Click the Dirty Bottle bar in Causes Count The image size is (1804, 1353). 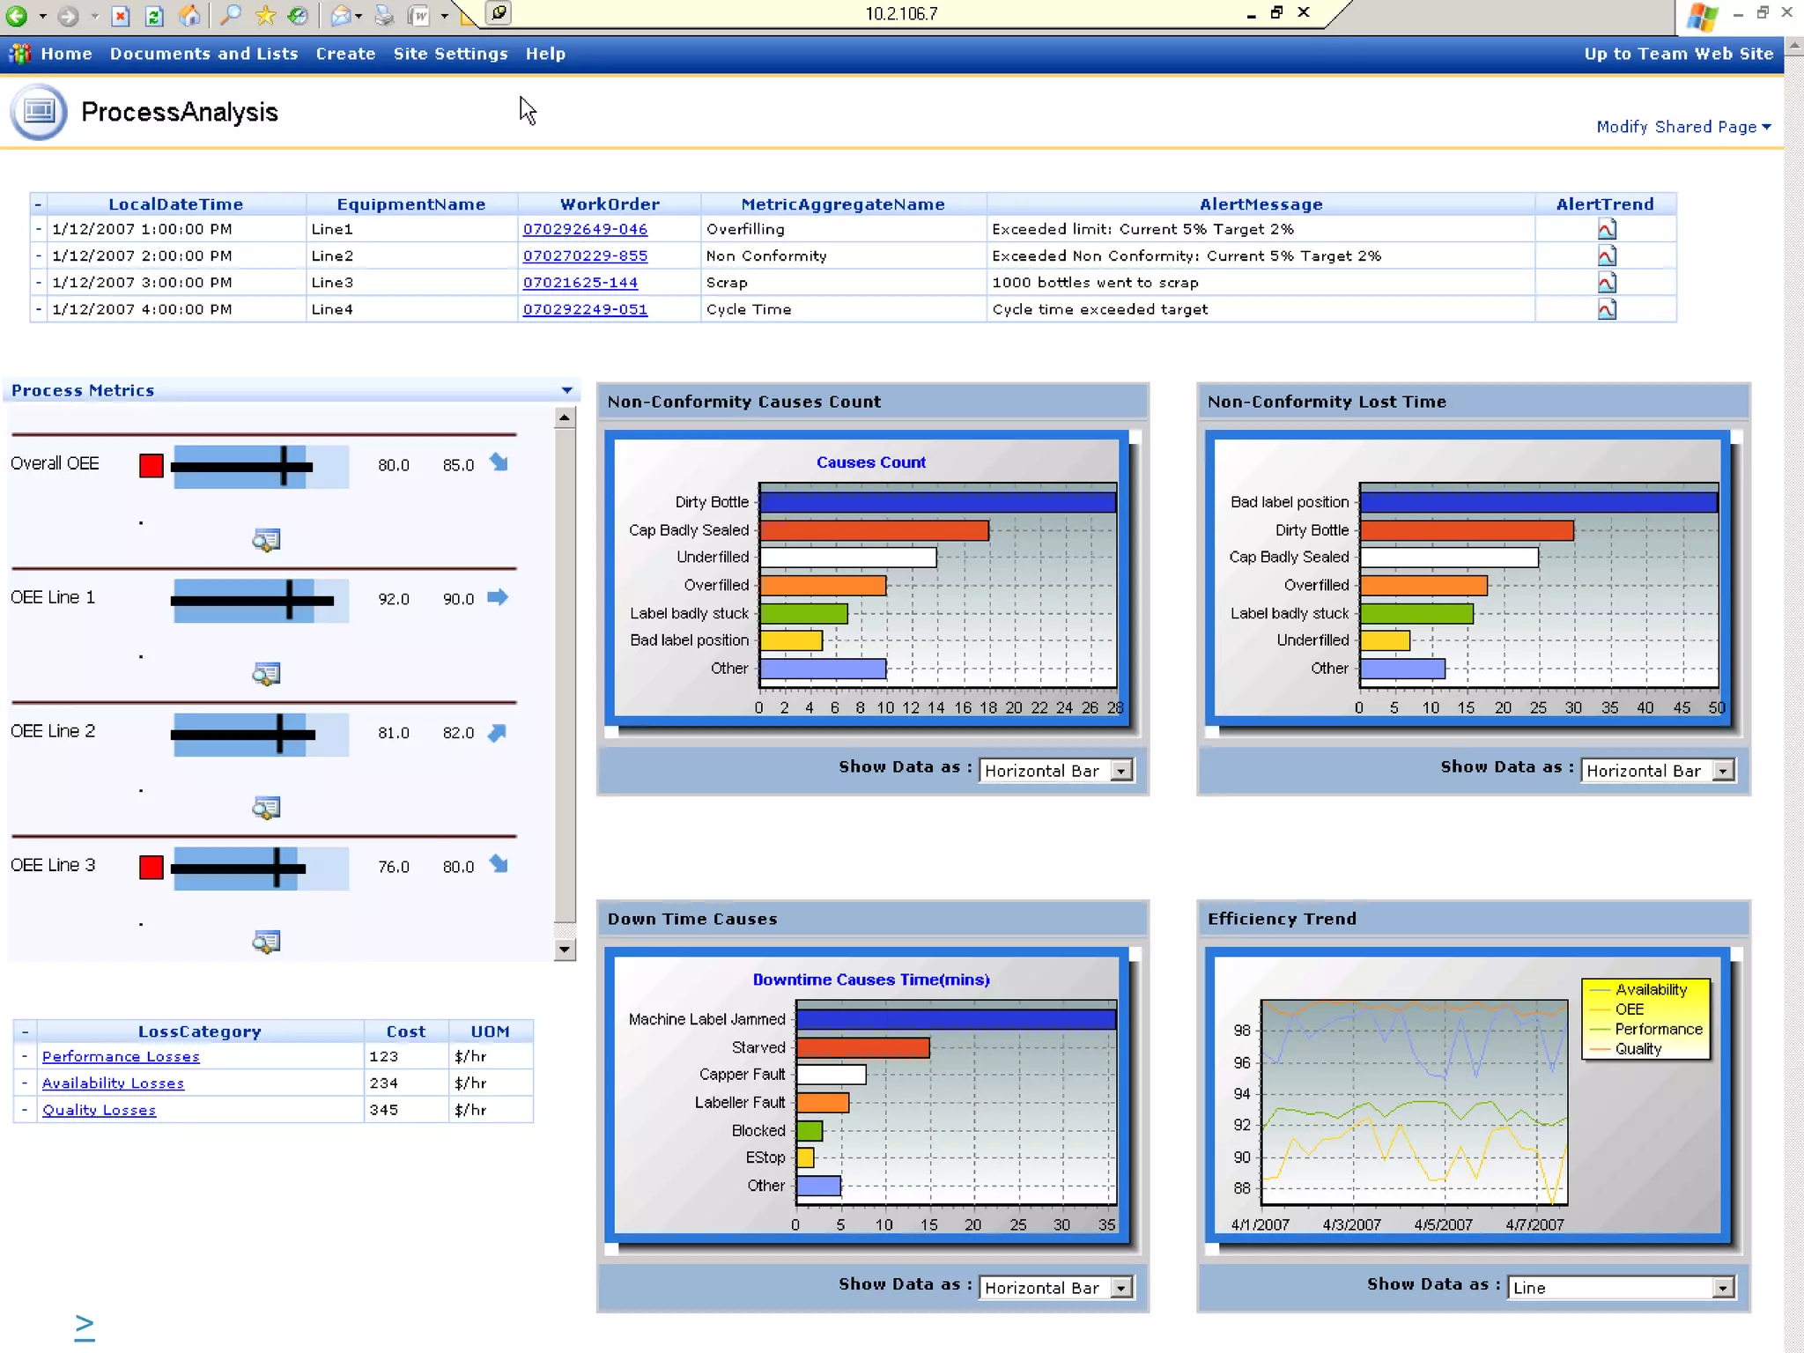[x=937, y=502]
